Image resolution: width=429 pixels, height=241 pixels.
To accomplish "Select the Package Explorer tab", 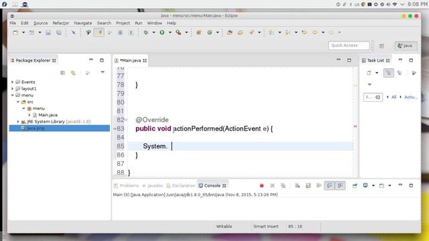I will pyautogui.click(x=33, y=60).
